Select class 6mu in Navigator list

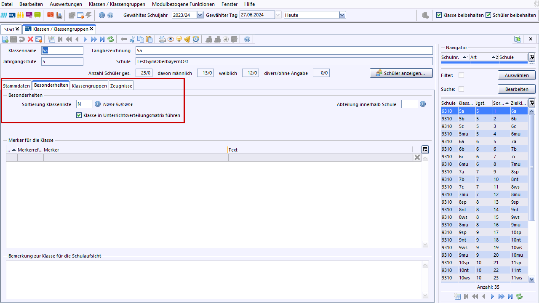point(484,164)
